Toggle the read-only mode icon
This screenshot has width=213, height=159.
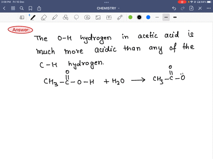tap(22, 18)
